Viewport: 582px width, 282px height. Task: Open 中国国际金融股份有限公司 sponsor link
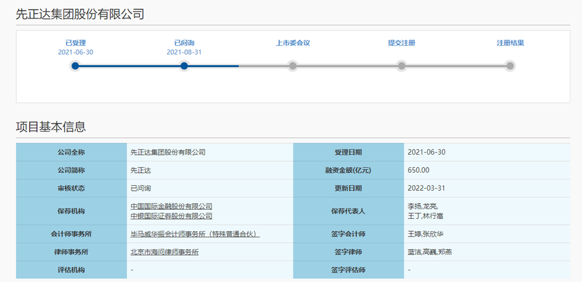point(172,206)
